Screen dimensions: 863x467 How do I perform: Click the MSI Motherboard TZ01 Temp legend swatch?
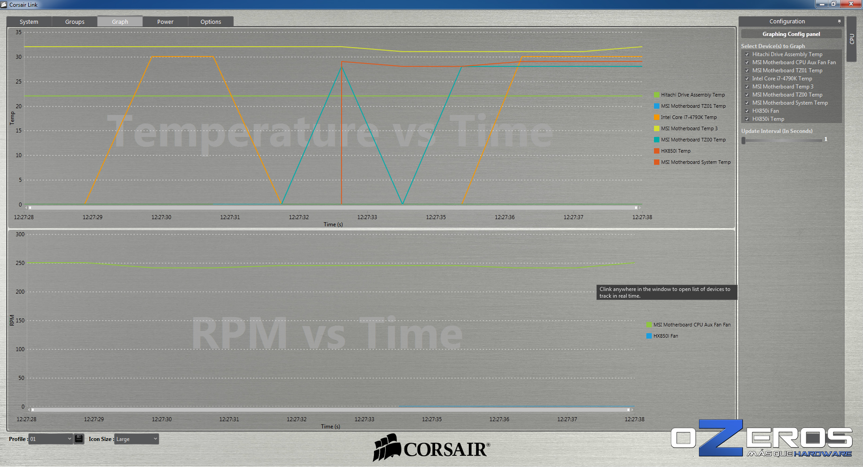coord(657,106)
